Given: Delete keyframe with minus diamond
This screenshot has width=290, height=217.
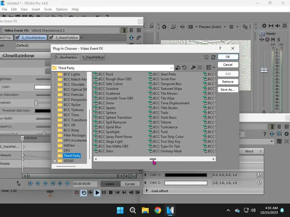Looking at the screenshot, I should (x=67, y=183).
